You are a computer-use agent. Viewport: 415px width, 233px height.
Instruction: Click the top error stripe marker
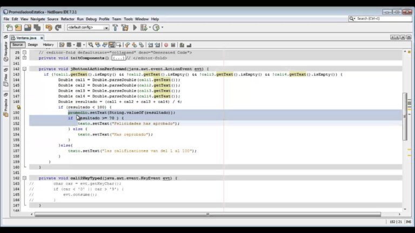pyautogui.click(x=409, y=52)
